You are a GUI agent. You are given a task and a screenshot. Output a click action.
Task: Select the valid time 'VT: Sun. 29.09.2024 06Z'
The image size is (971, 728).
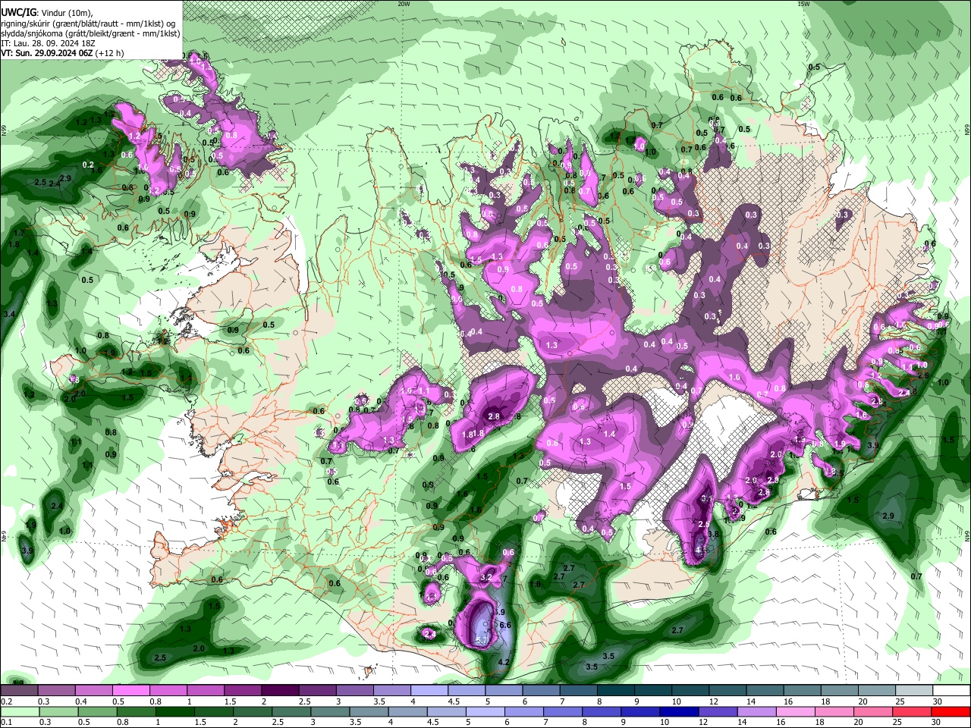point(46,53)
